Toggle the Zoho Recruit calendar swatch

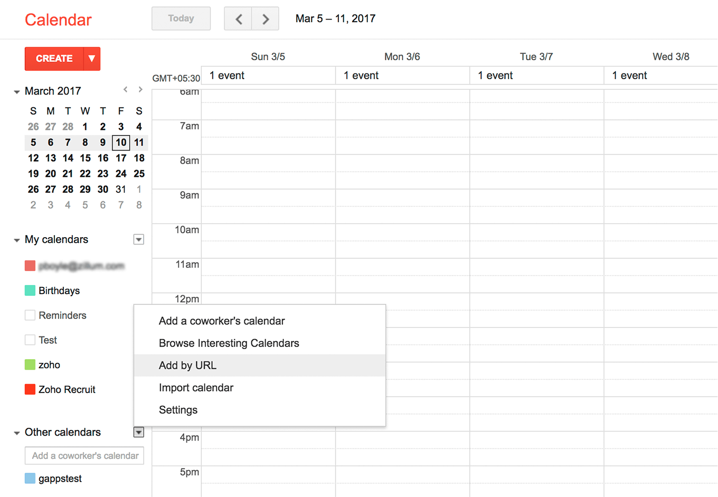click(30, 390)
